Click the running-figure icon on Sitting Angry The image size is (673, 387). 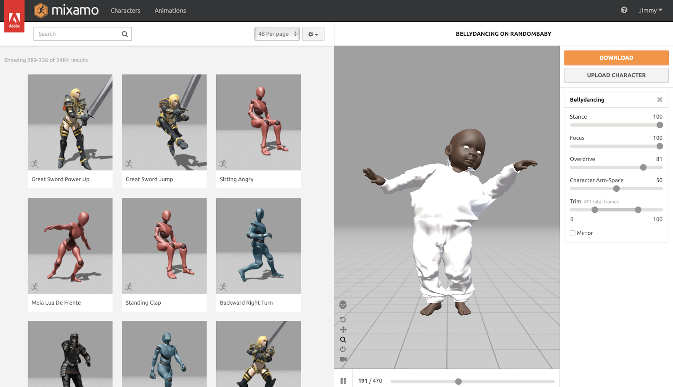223,164
